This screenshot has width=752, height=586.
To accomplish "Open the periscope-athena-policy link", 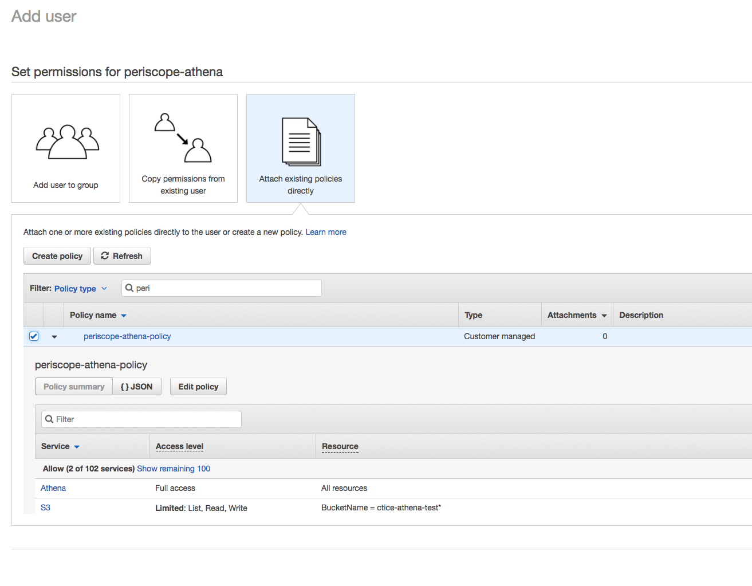I will (x=127, y=336).
